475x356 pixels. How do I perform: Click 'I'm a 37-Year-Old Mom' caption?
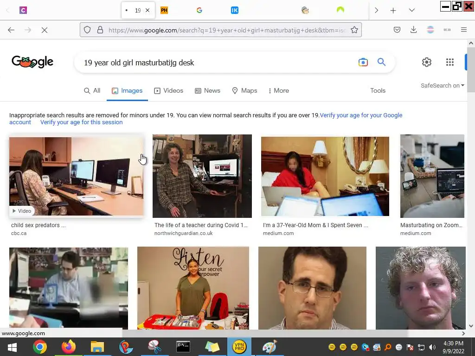[315, 225]
